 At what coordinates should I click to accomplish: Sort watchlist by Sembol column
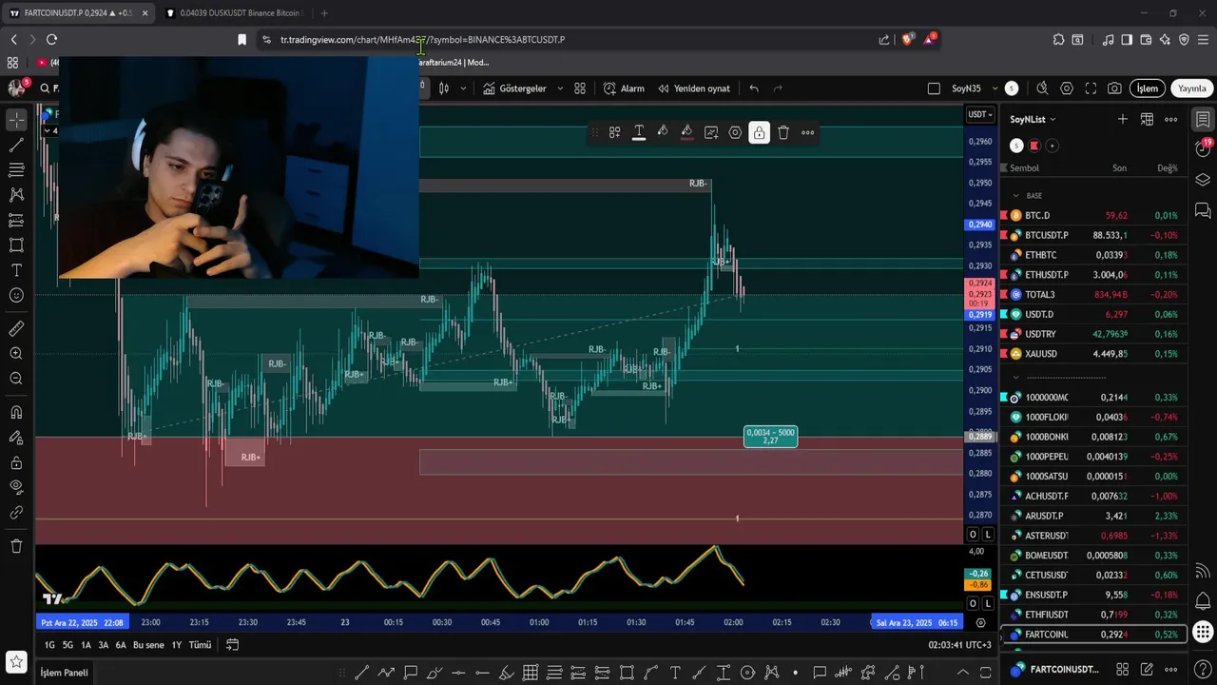pos(1024,168)
